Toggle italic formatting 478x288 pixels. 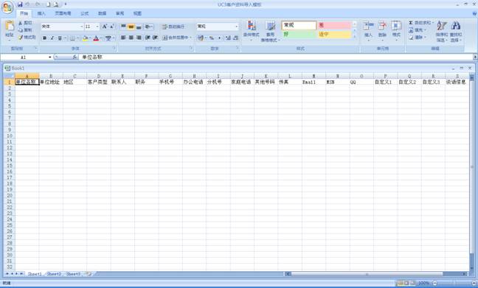click(52, 38)
